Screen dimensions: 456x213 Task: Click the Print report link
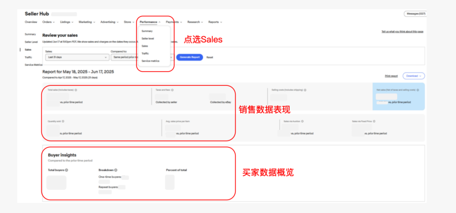[x=391, y=76]
